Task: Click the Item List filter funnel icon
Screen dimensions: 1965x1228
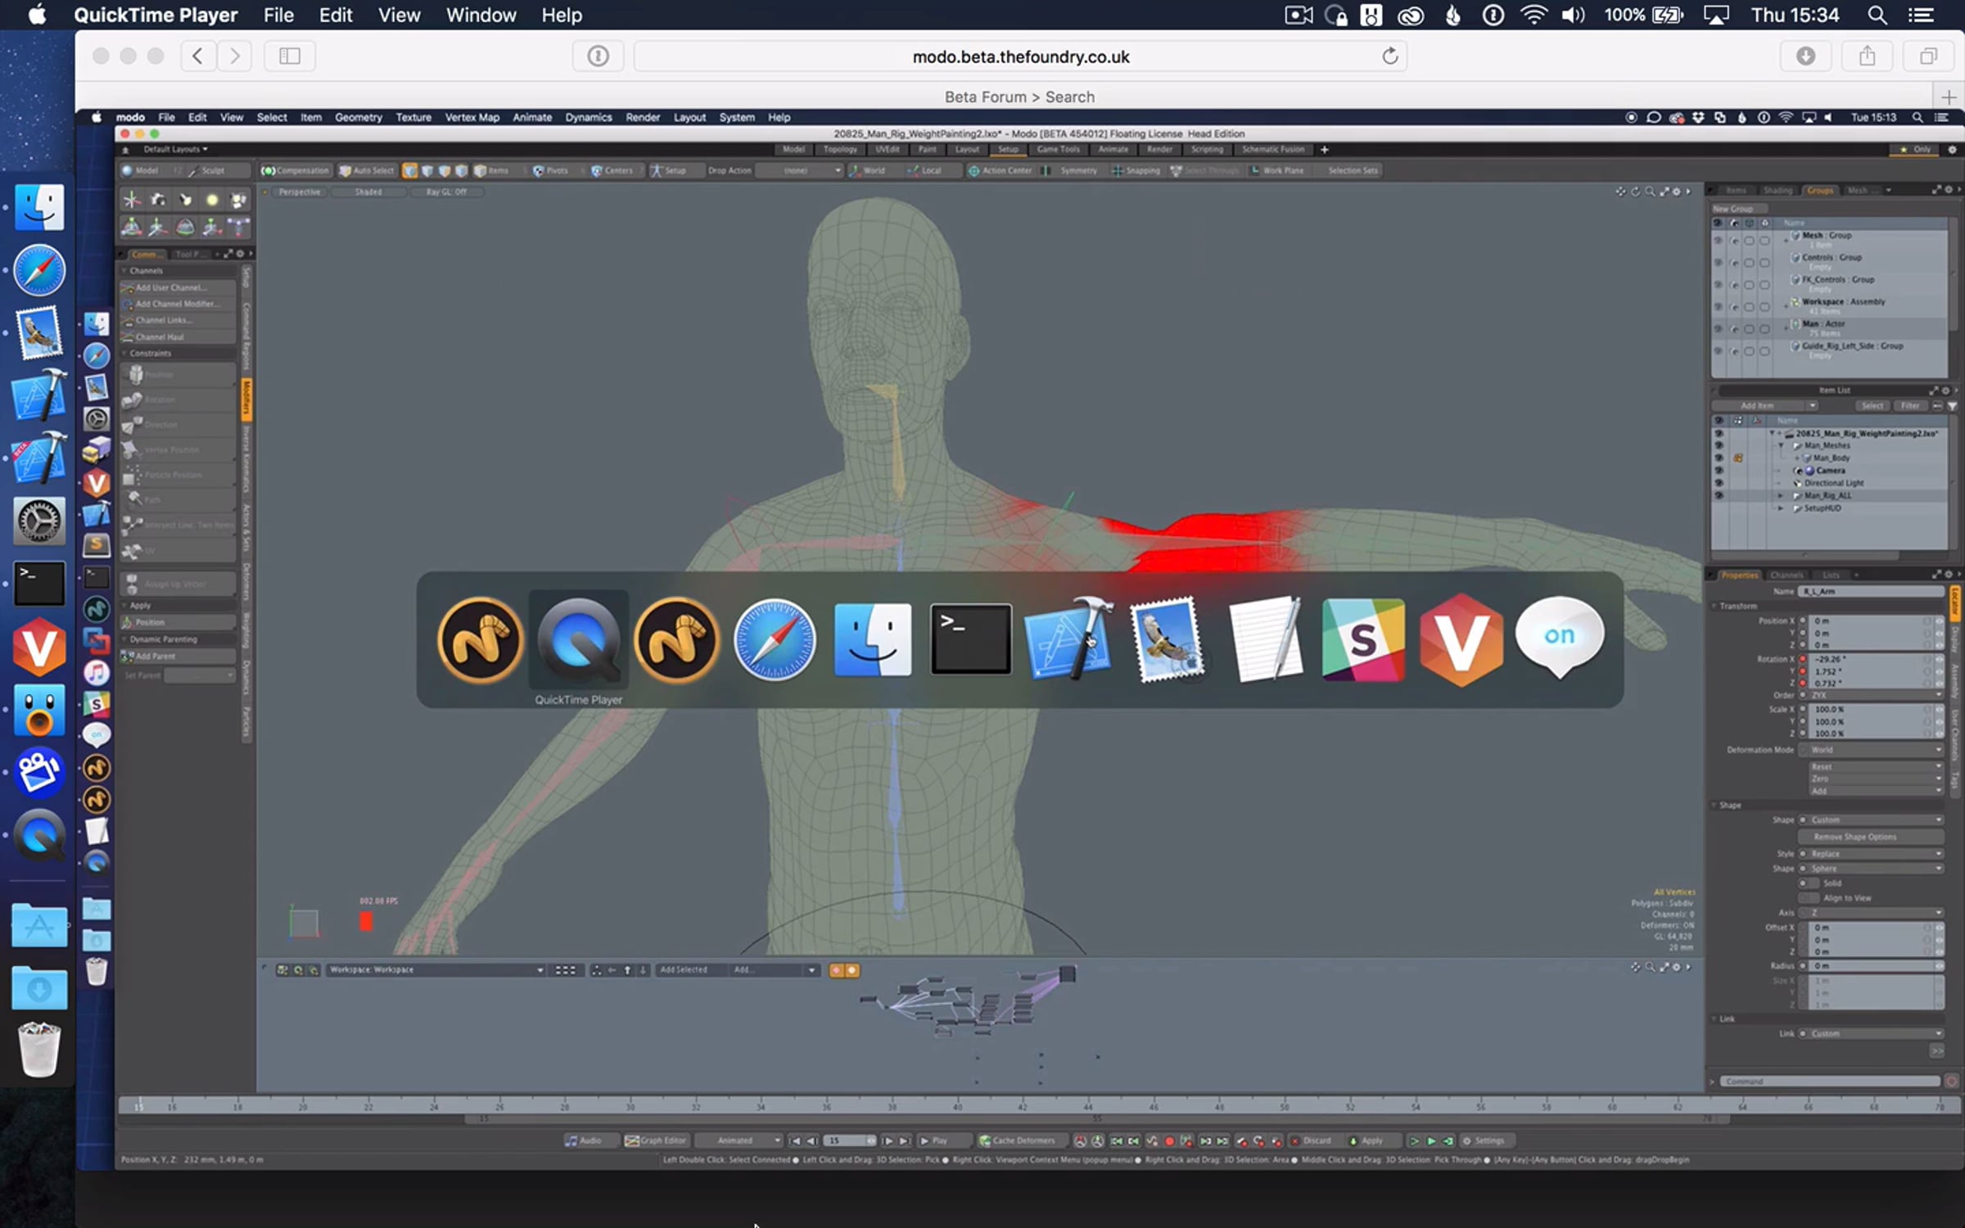Action: point(1952,406)
